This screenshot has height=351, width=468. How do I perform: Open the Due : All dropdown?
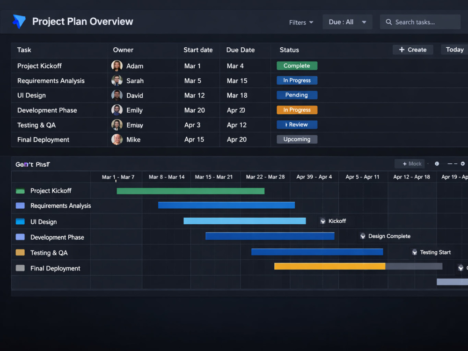coord(347,22)
